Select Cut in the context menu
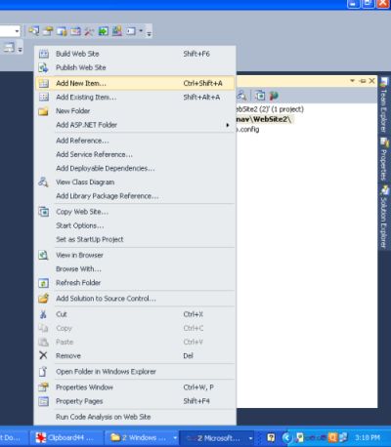 pos(135,314)
